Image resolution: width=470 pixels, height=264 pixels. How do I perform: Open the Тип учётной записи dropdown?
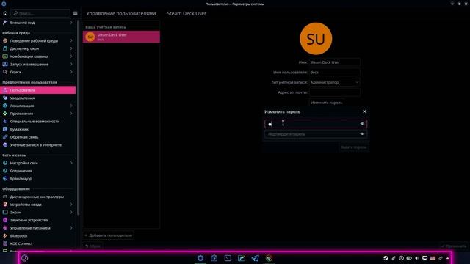(x=334, y=82)
